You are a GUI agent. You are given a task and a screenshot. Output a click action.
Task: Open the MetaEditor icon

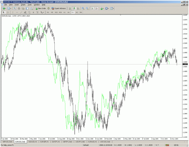(x=48, y=8)
